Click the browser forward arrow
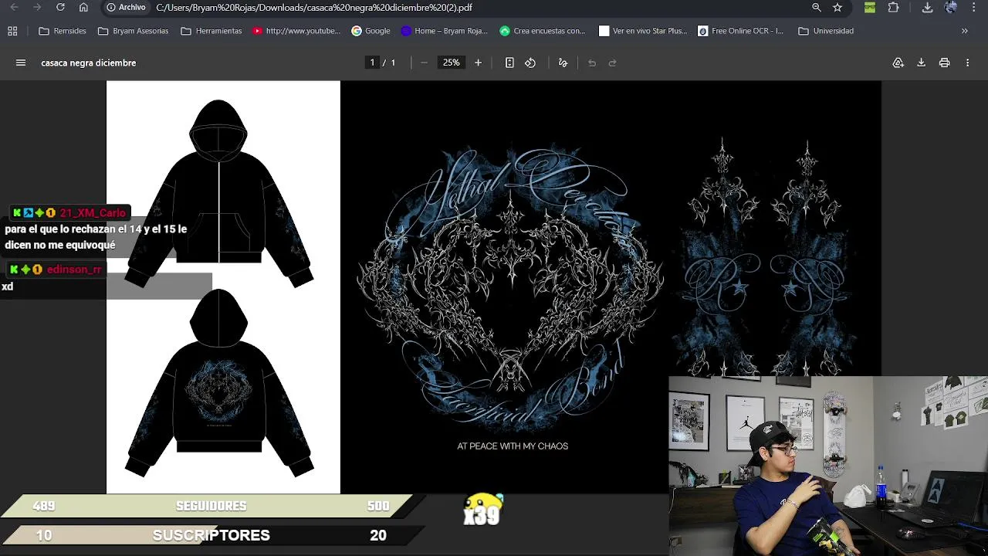The image size is (988, 556). [x=37, y=7]
